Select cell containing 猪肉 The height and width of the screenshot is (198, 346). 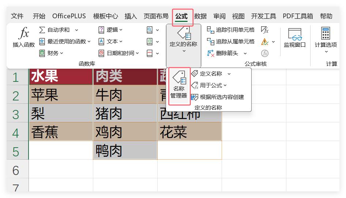pyautogui.click(x=125, y=113)
